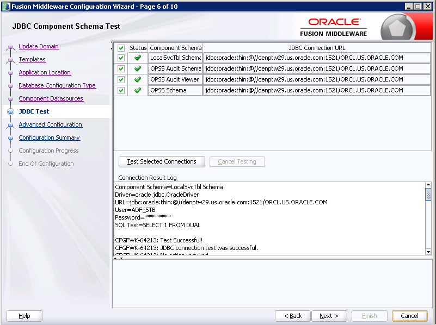
Task: Uncheck the LocalSvcTbl Schema row checkbox
Action: click(x=121, y=58)
